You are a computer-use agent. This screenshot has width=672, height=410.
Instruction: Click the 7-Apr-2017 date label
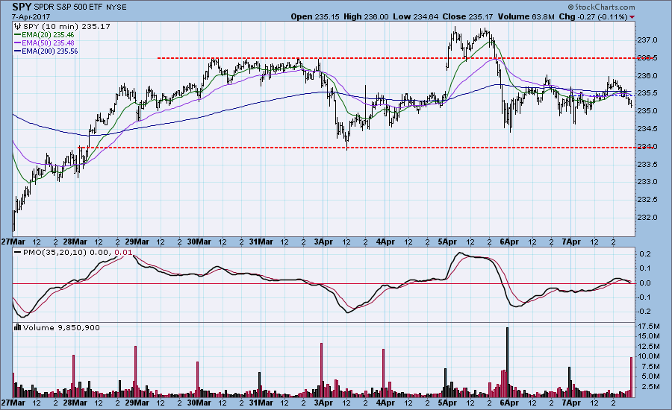[31, 16]
